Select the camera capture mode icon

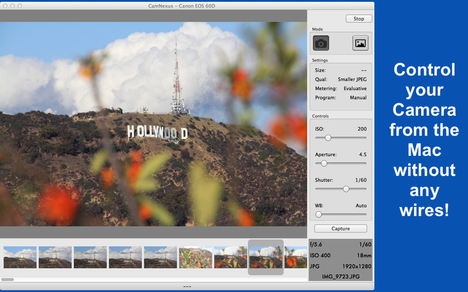pos(321,43)
